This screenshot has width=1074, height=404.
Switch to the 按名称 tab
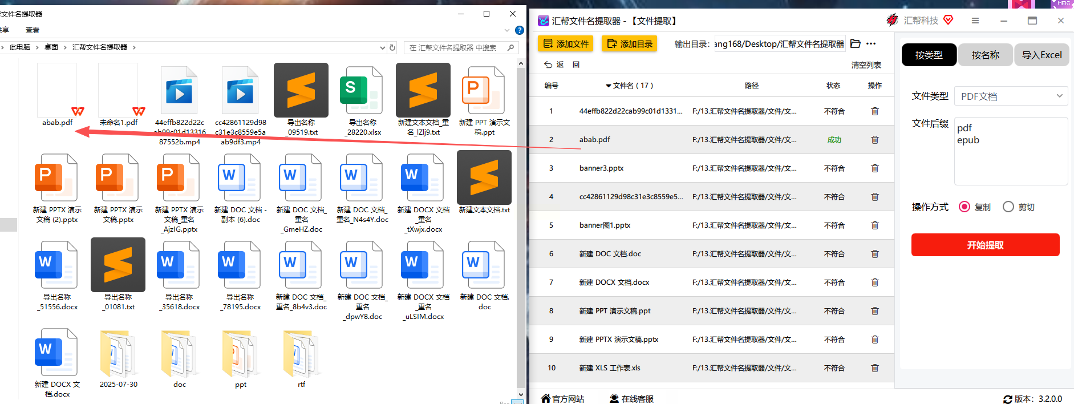coord(985,55)
